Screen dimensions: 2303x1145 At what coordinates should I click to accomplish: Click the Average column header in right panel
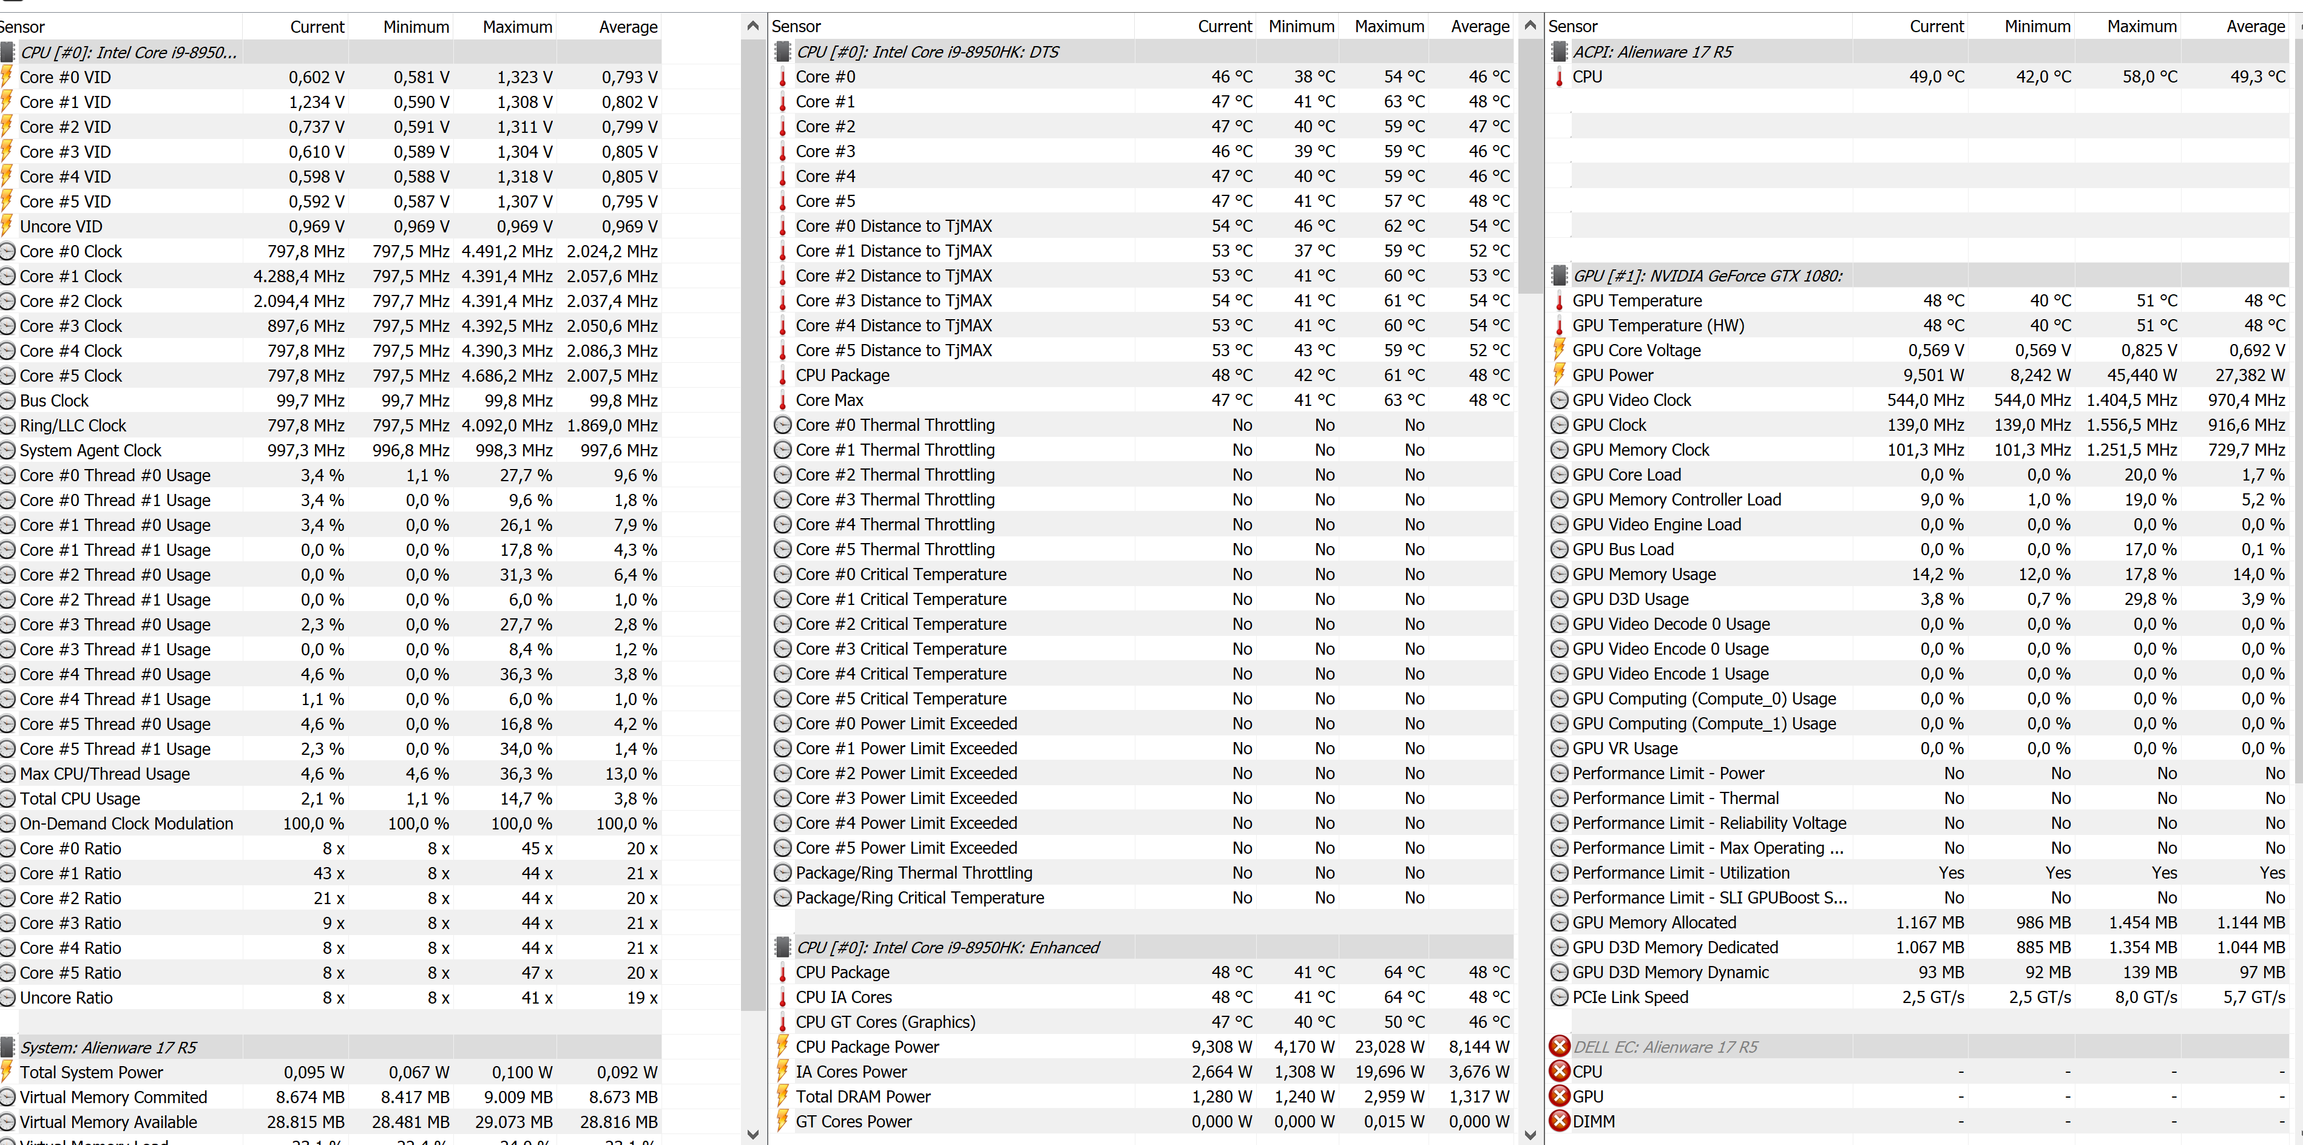pyautogui.click(x=2254, y=27)
